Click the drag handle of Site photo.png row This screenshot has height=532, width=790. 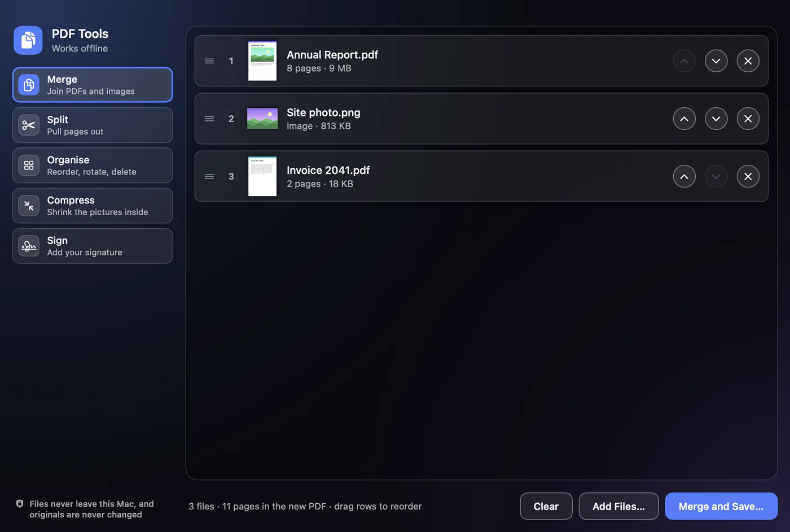[209, 119]
